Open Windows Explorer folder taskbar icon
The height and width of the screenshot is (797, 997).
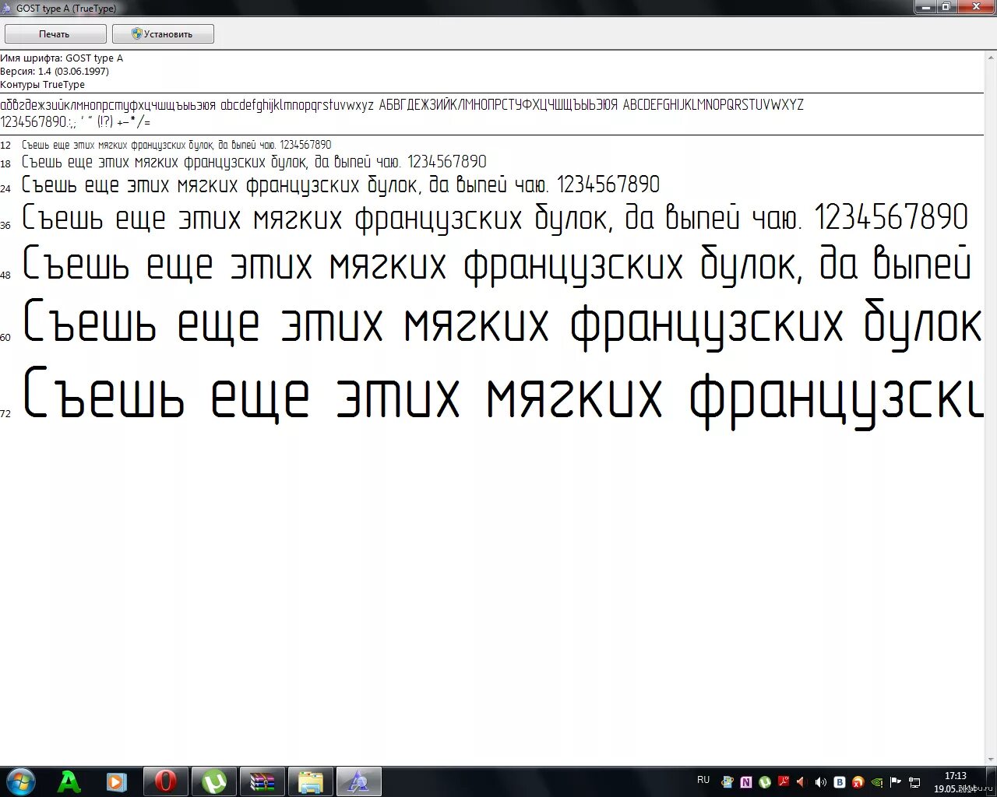[x=310, y=781]
